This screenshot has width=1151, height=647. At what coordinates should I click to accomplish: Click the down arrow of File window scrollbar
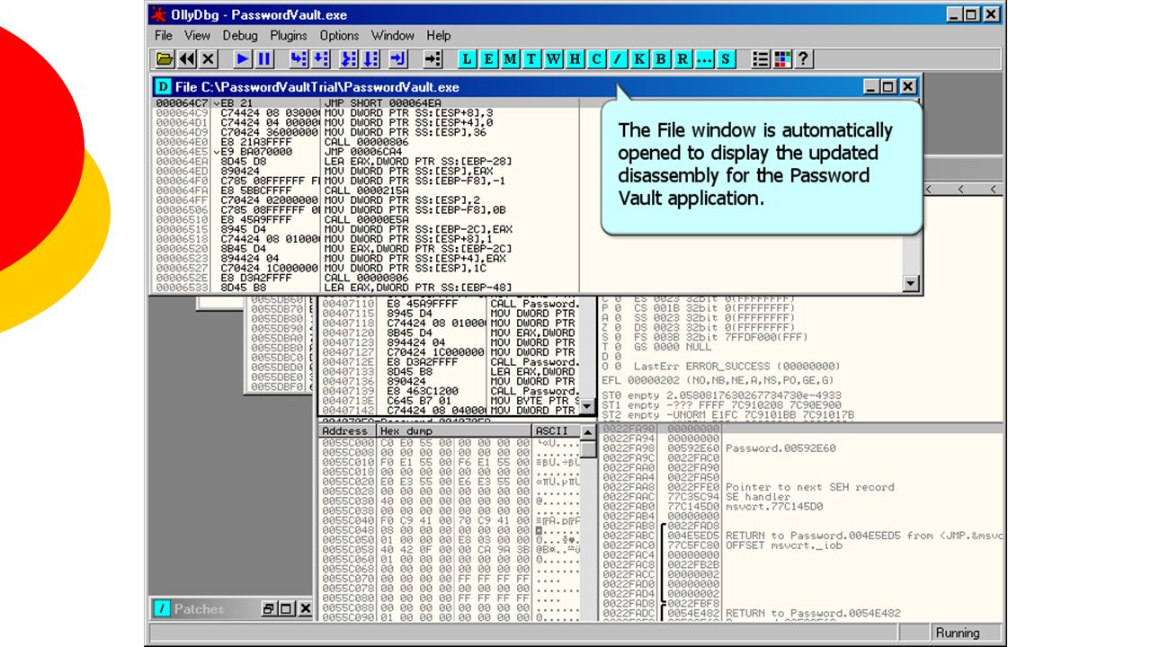(912, 284)
